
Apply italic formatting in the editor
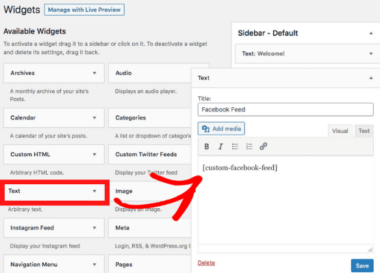[220, 147]
